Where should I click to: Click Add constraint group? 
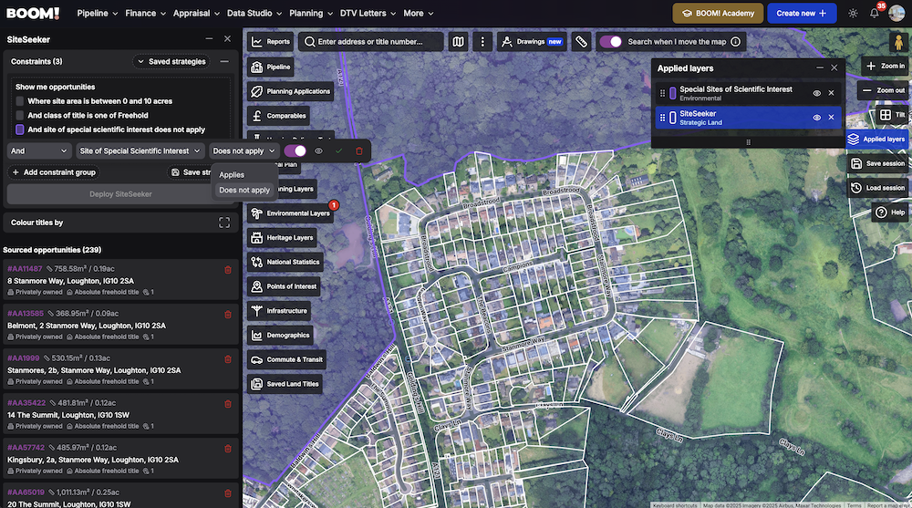click(x=54, y=172)
